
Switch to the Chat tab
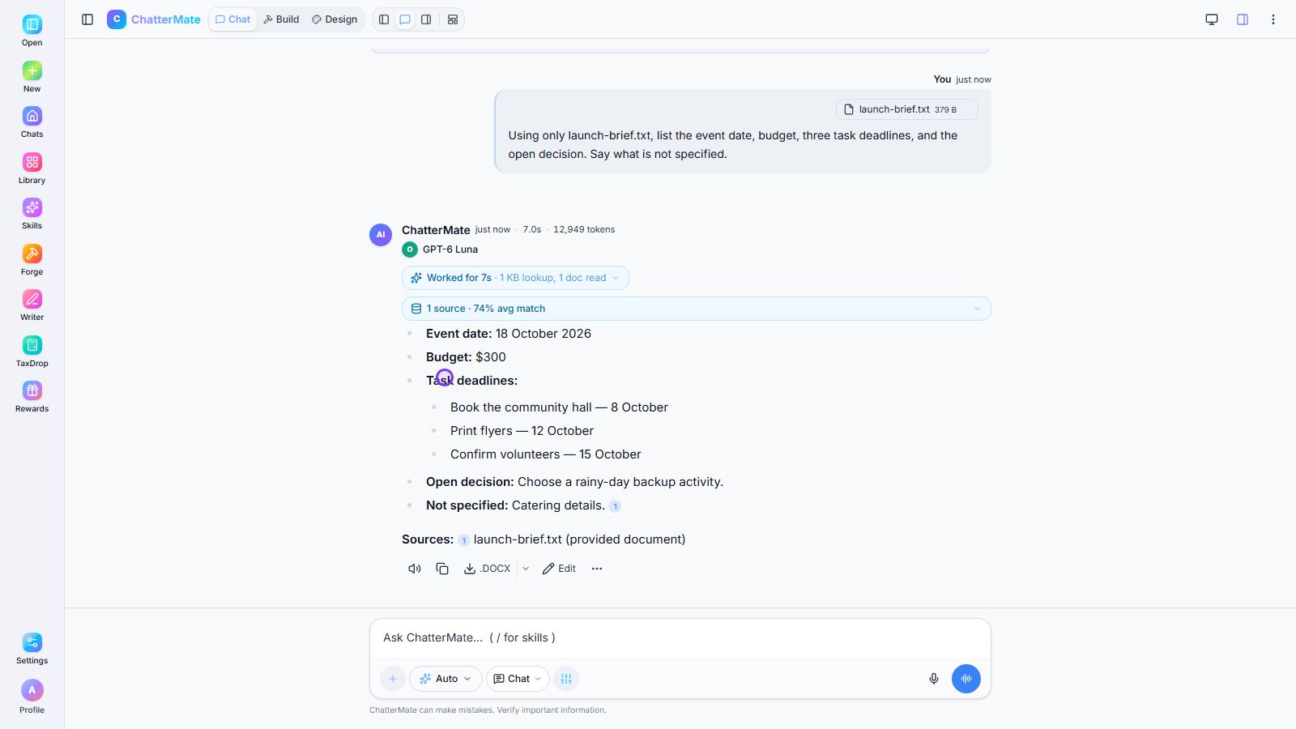pos(233,19)
